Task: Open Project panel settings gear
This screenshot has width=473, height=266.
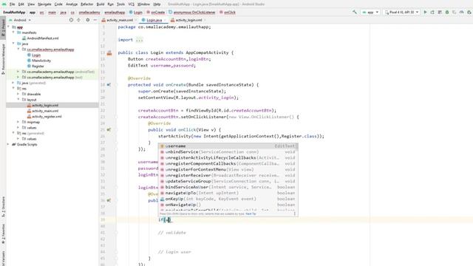Action: (x=87, y=20)
